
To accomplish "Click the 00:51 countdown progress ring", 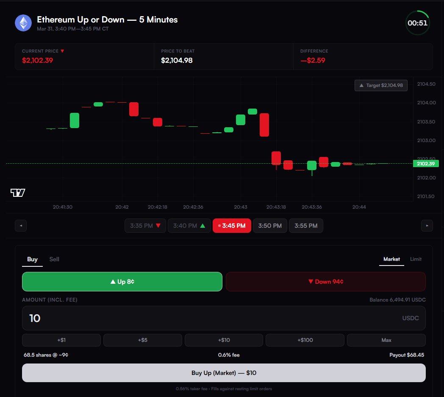I will tap(417, 23).
